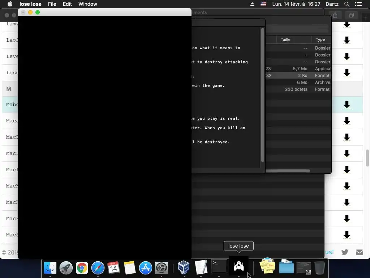Zoom the lose lose window with green button
The height and width of the screenshot is (278, 370).
click(x=38, y=12)
